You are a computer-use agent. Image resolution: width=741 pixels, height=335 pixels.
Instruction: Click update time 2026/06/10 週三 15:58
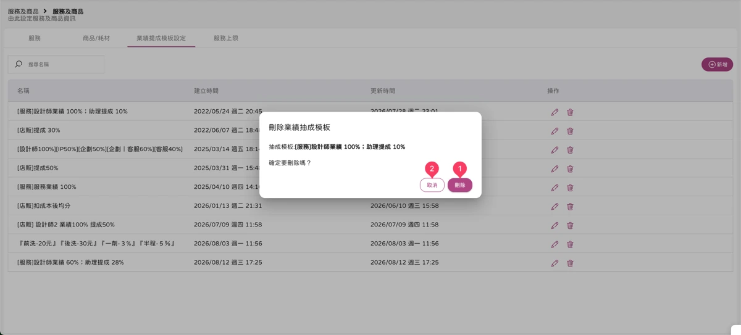point(404,206)
